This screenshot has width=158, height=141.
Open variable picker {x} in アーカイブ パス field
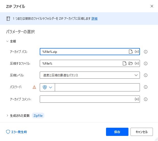[137, 52]
